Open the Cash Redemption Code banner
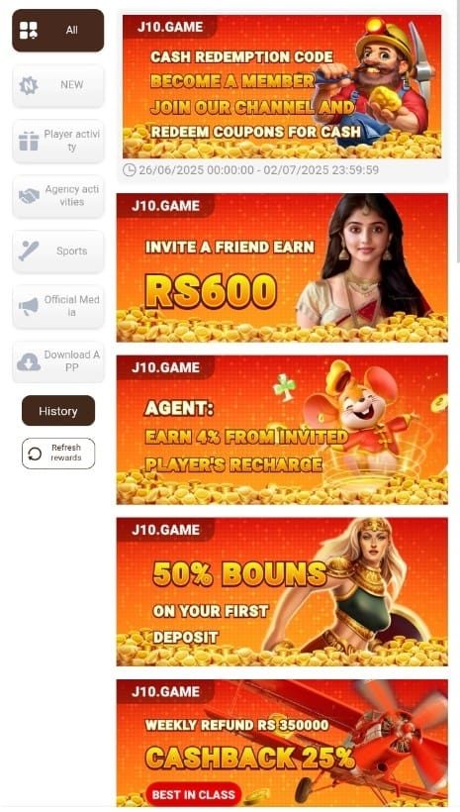The image size is (460, 812). [x=282, y=86]
